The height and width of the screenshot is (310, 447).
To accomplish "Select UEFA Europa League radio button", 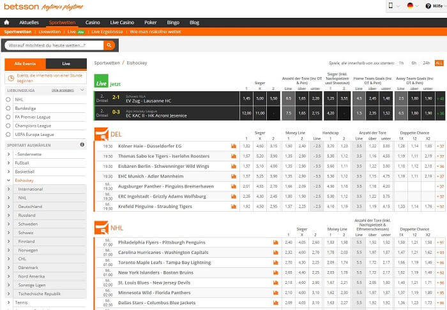I will pos(8,135).
